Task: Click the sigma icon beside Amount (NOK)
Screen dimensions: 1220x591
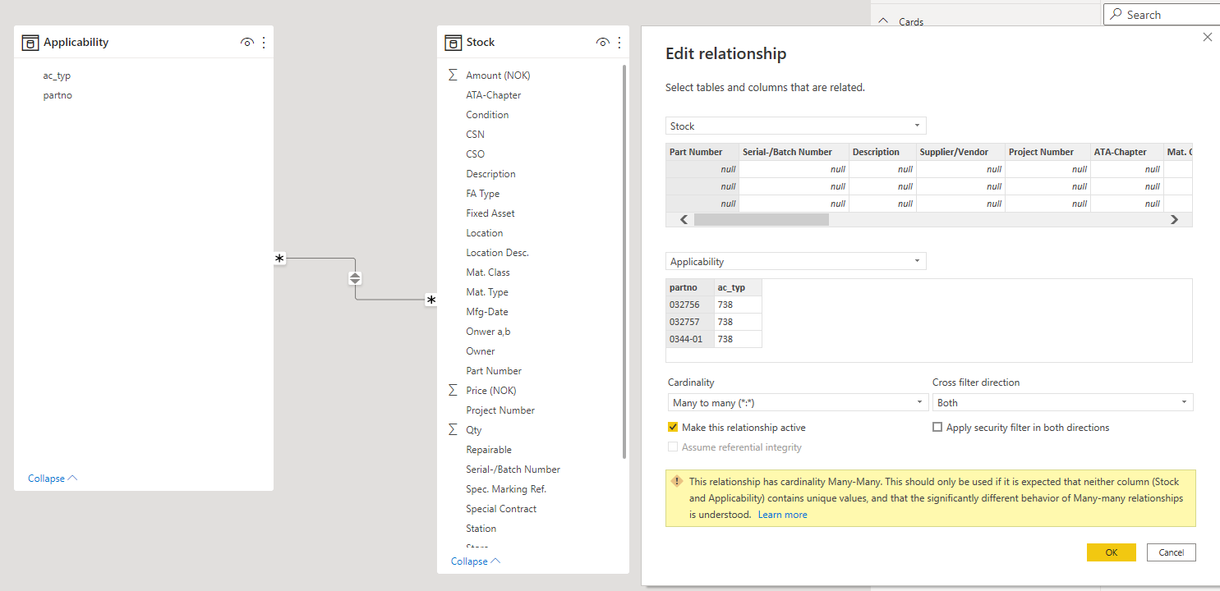Action: coord(453,75)
